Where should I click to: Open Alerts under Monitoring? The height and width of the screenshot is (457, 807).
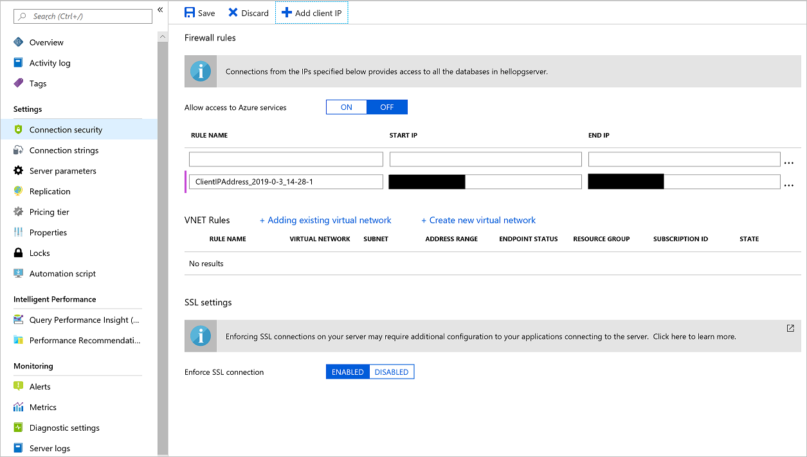pos(40,387)
